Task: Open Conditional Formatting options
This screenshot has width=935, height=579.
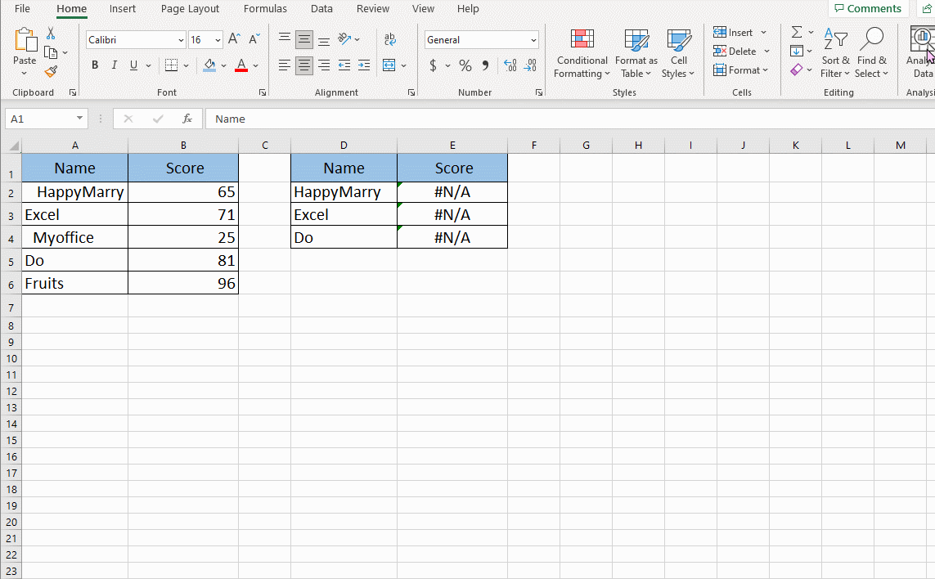Action: [x=582, y=53]
